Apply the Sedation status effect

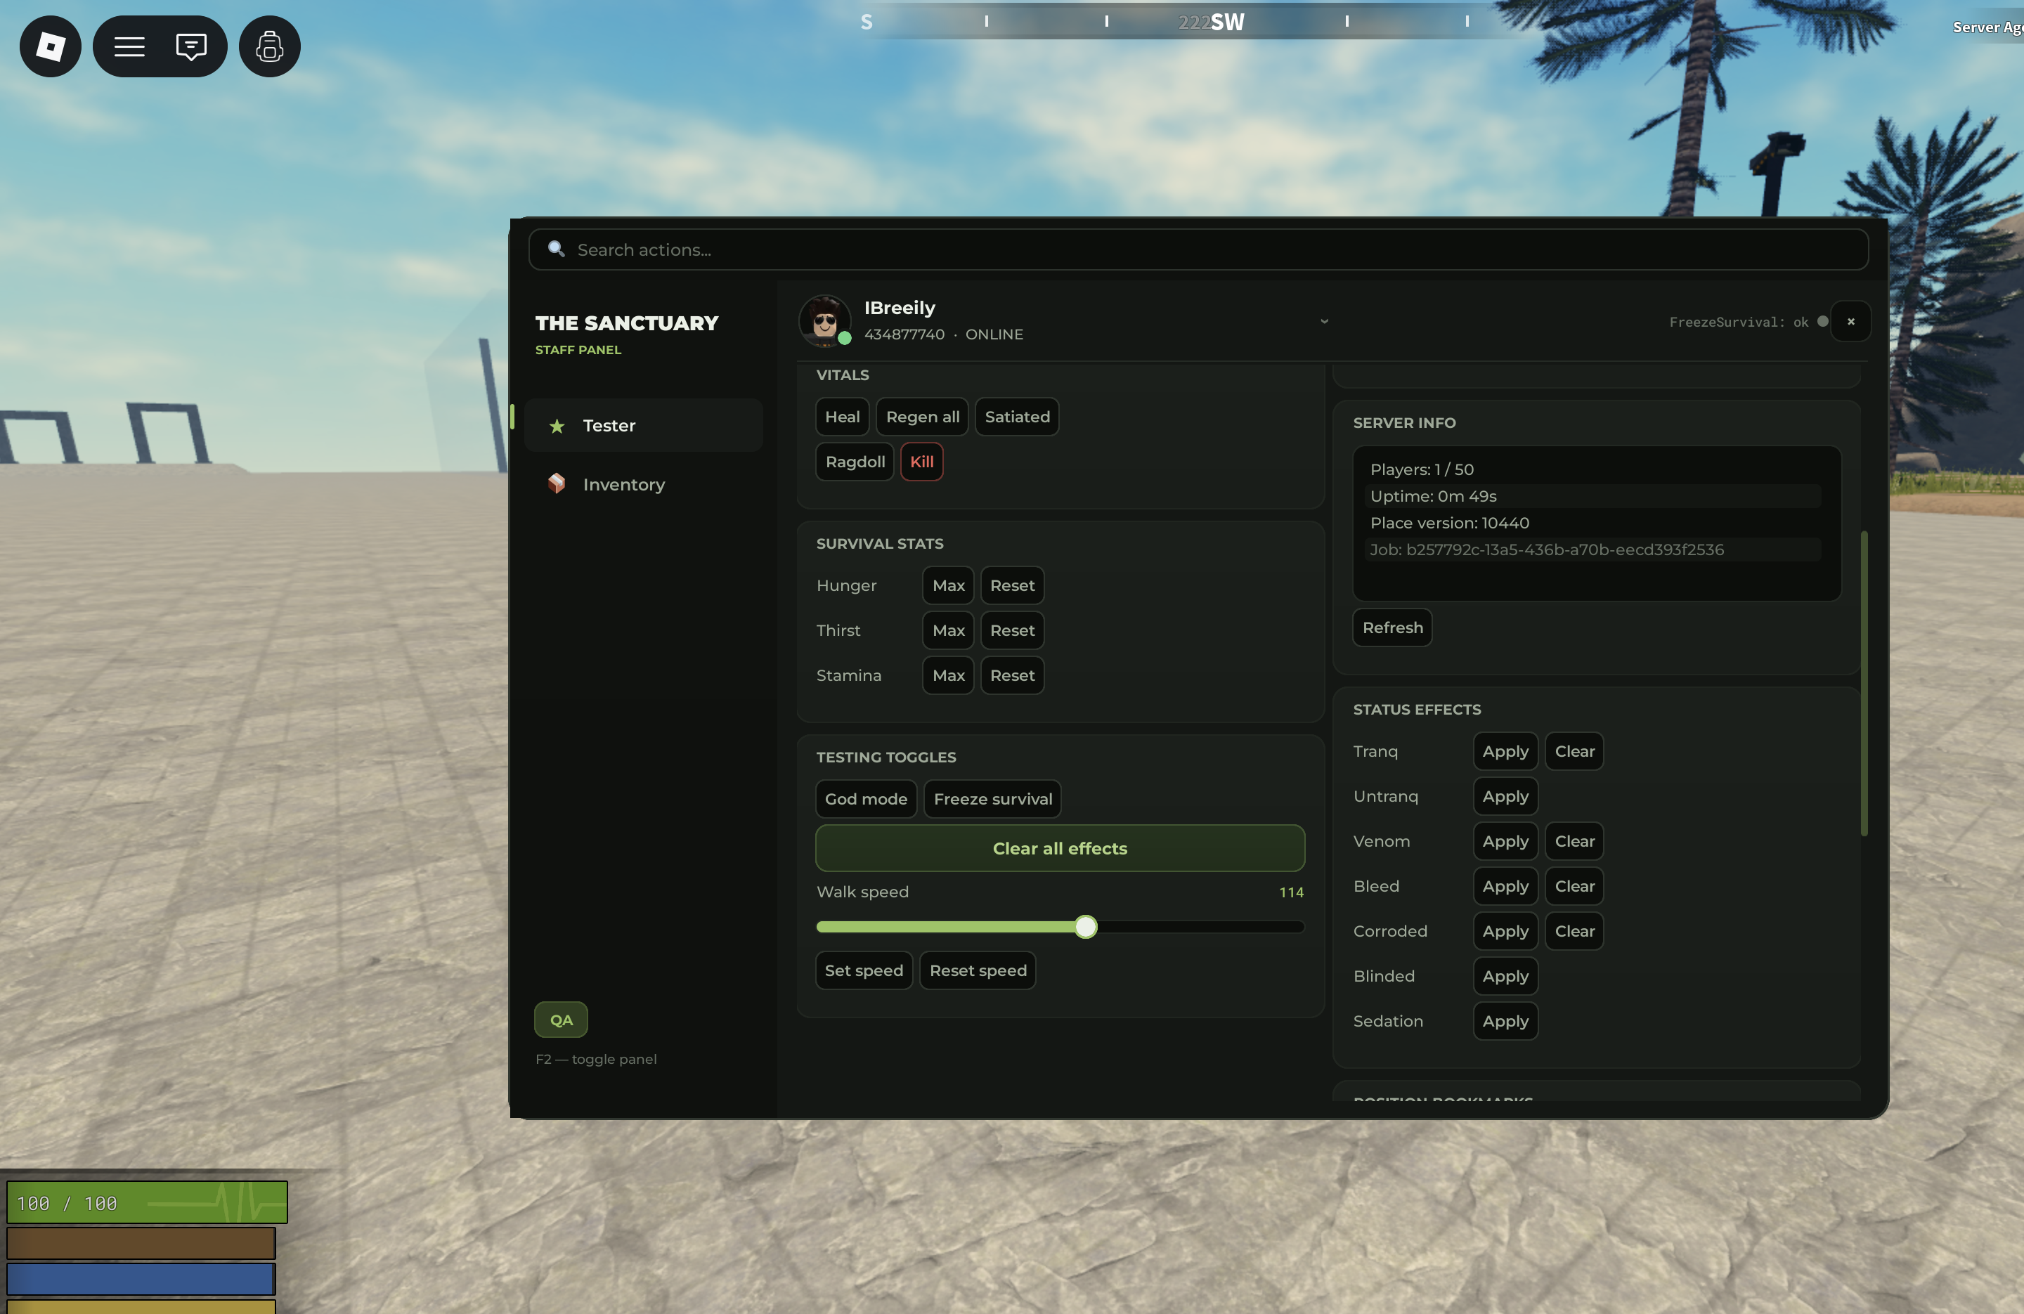[x=1505, y=1022]
